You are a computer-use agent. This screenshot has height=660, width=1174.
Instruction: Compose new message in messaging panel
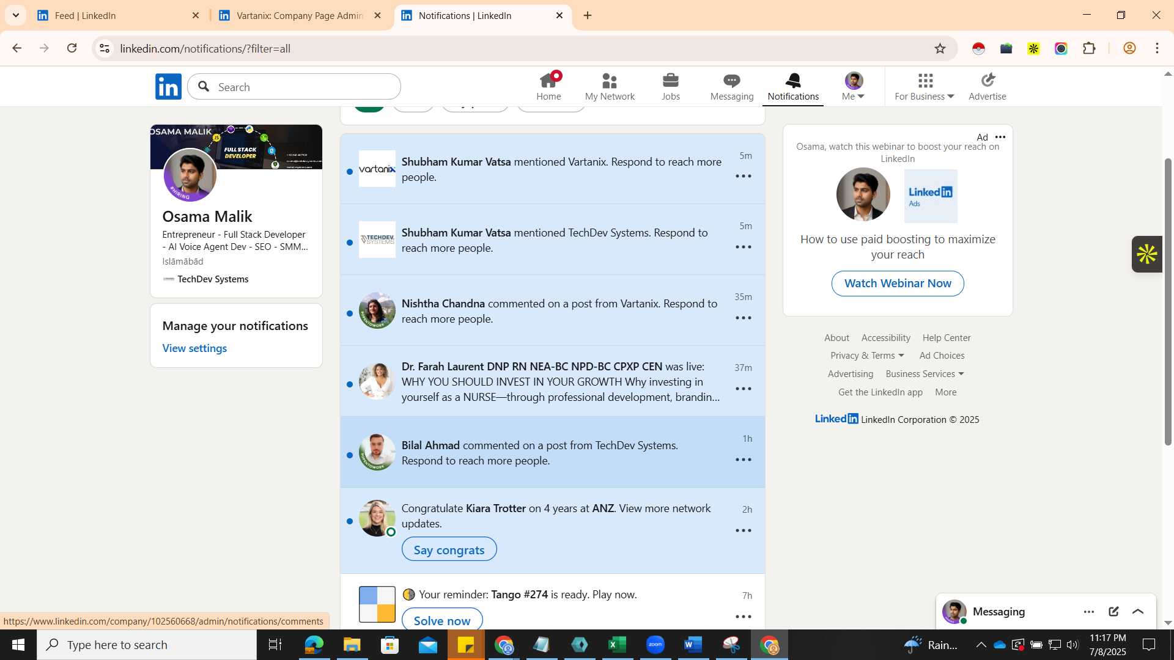(x=1113, y=612)
